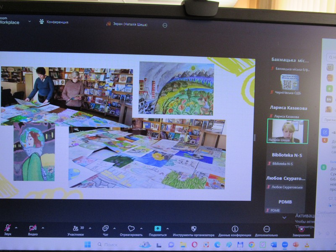The image size is (336, 252).
Task: Launch Opera browser from the taskbar
Action: point(194,244)
